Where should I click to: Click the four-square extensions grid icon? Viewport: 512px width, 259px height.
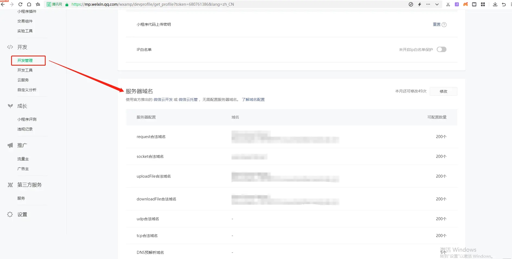coord(483,4)
